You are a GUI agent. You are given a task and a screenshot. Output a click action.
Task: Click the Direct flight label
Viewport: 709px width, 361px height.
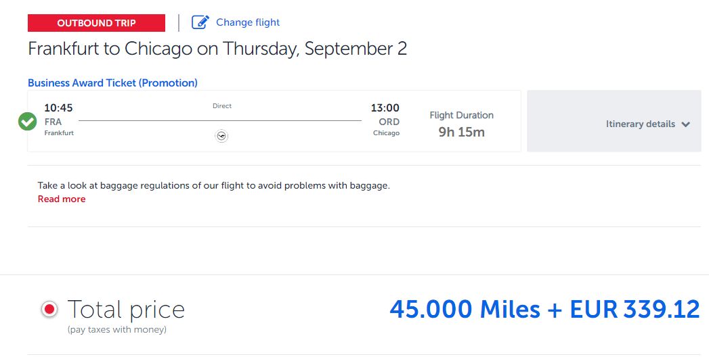pyautogui.click(x=222, y=106)
